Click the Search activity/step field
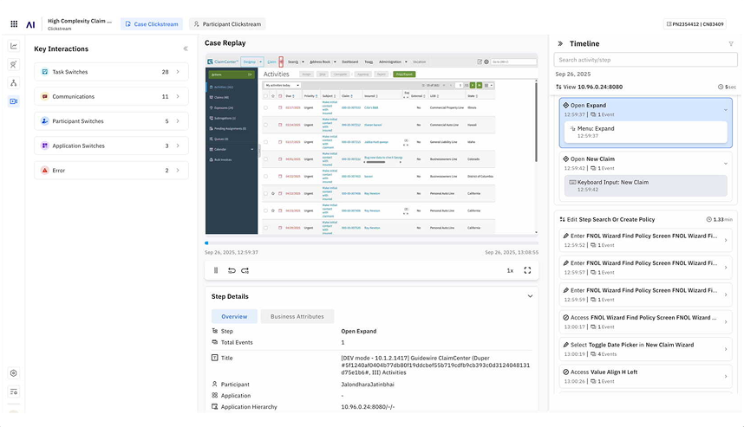 coord(645,60)
